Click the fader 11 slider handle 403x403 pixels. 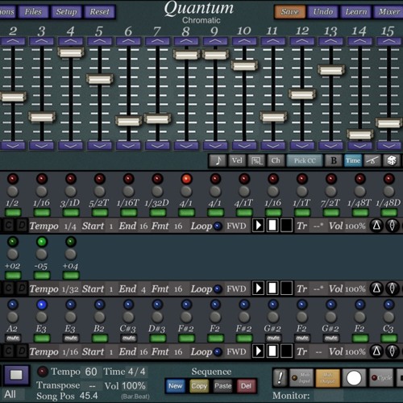coord(273,117)
